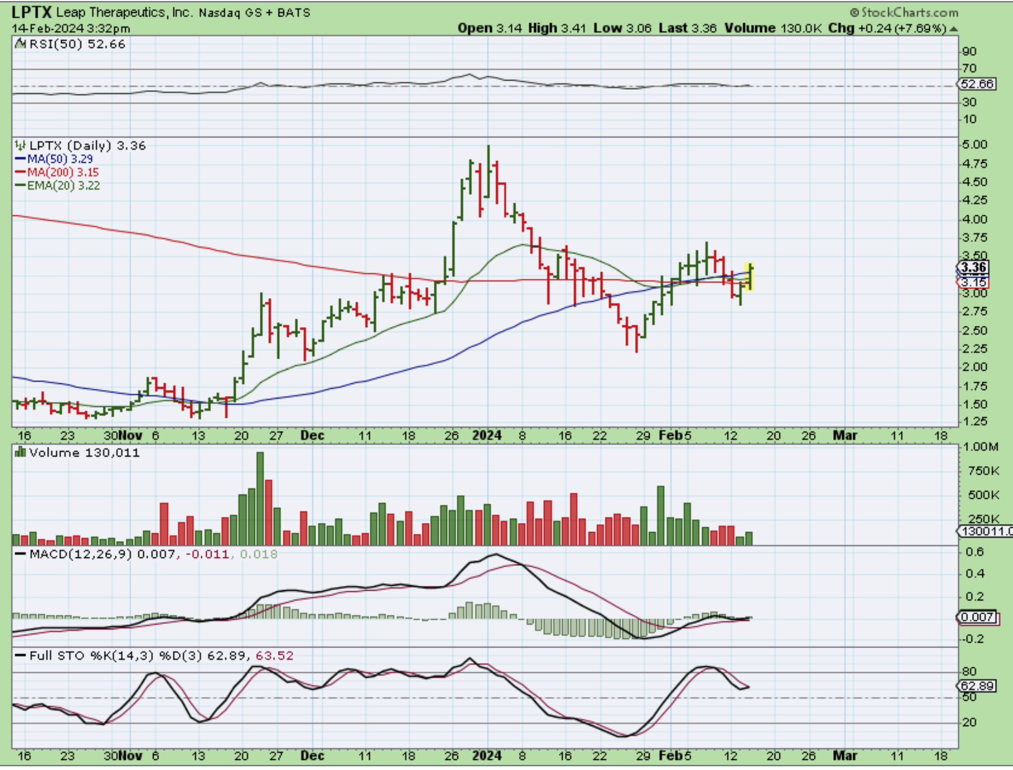Click the 2024 label on the bottom date axis
This screenshot has width=1013, height=770.
[x=486, y=756]
